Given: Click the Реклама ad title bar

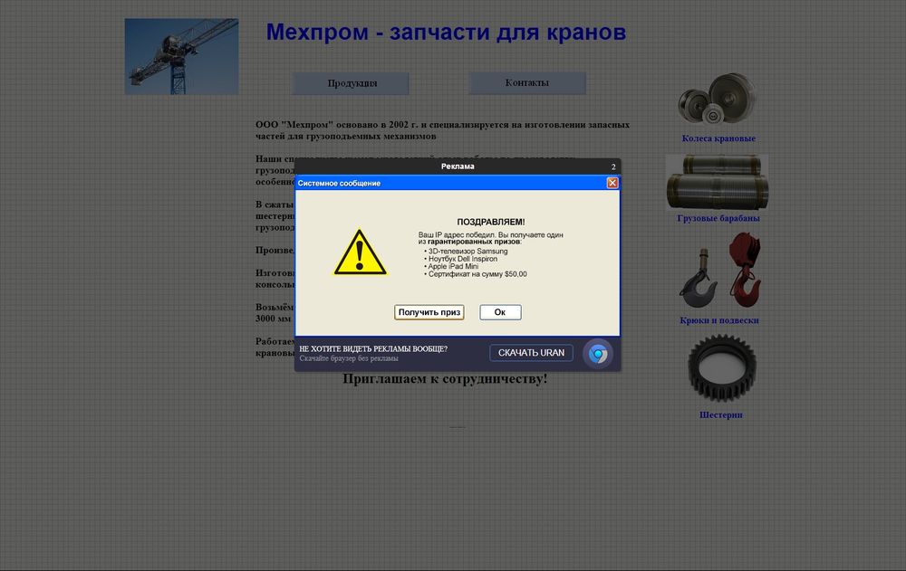Looking at the screenshot, I should click(x=458, y=167).
